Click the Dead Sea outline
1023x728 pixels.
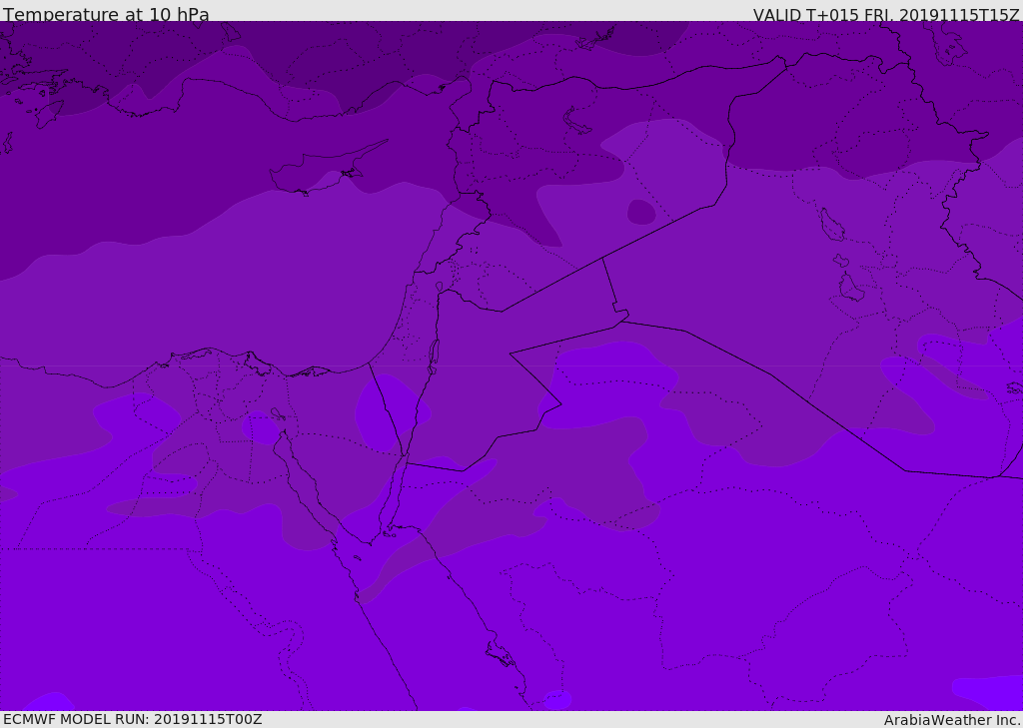(434, 354)
